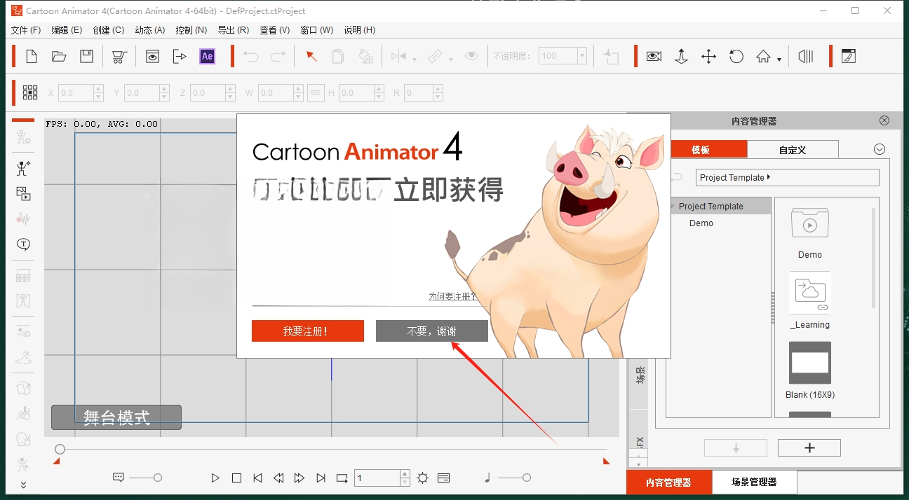Open project via folder icon
Image resolution: width=909 pixels, height=500 pixels.
click(59, 57)
